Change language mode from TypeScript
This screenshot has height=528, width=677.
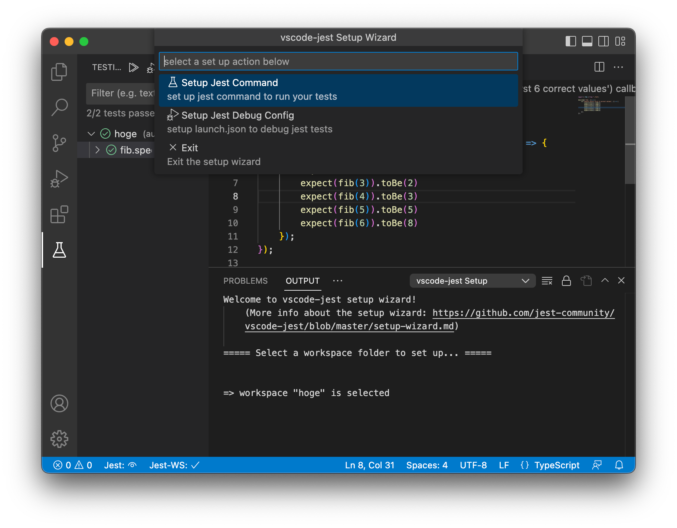557,465
